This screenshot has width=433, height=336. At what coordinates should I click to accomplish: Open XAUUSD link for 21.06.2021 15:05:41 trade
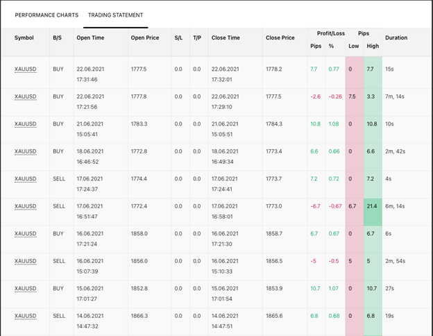pos(25,124)
